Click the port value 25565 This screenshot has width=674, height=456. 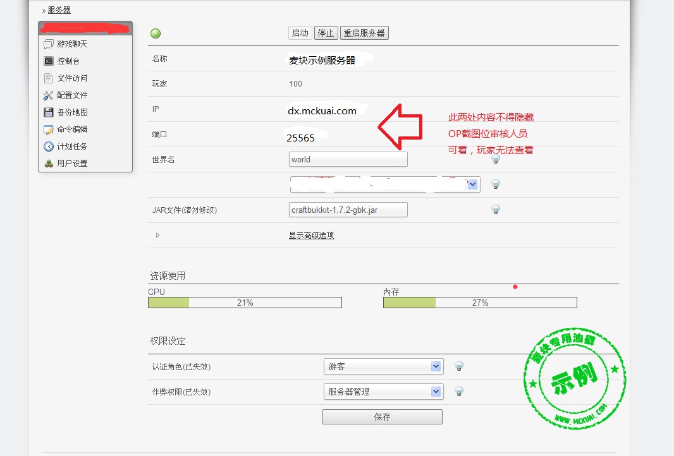tap(300, 138)
